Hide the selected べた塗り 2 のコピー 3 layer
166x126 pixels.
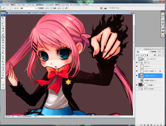tap(137, 76)
